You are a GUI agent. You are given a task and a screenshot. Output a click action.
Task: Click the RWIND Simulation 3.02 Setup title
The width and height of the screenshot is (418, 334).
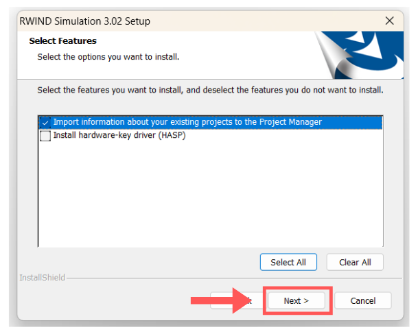[x=86, y=21]
